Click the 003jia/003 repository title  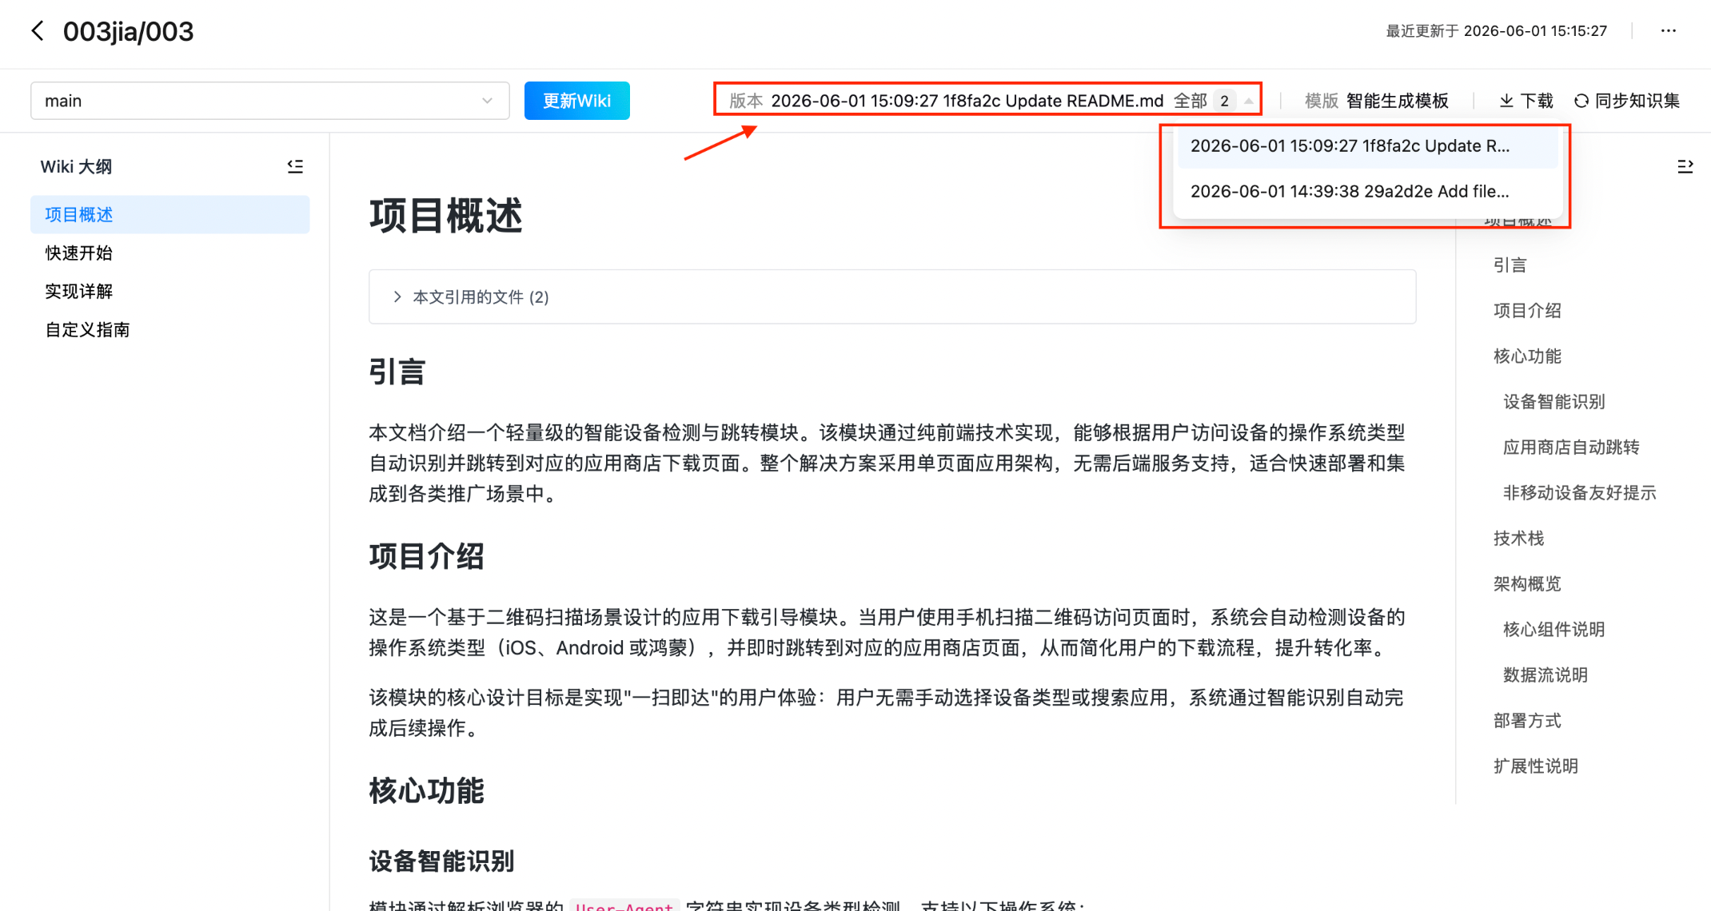tap(128, 31)
